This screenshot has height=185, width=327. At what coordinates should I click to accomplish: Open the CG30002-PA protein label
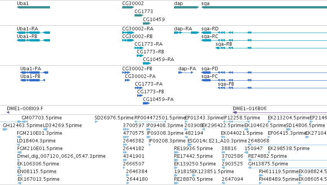coord(140,76)
